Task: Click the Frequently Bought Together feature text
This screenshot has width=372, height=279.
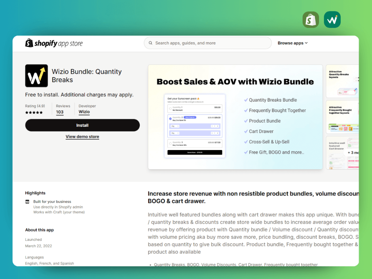Action: tap(277, 110)
